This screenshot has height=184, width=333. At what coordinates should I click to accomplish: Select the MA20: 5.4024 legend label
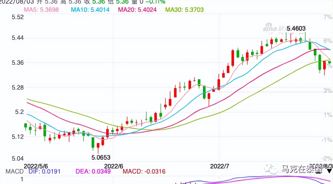[x=137, y=10]
